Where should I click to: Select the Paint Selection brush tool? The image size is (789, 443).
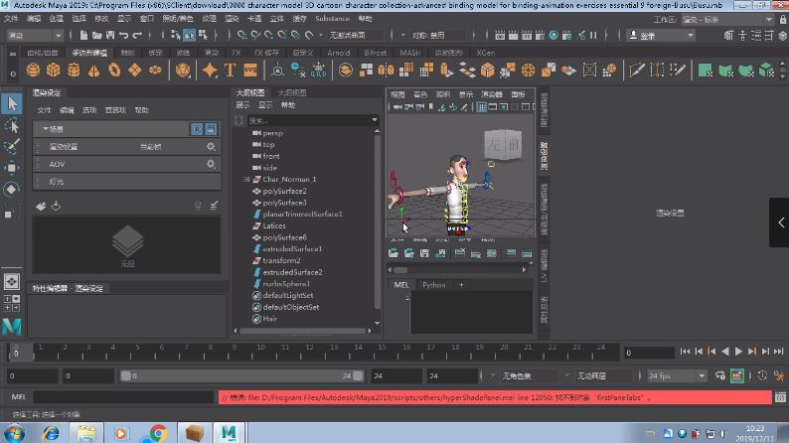click(11, 147)
